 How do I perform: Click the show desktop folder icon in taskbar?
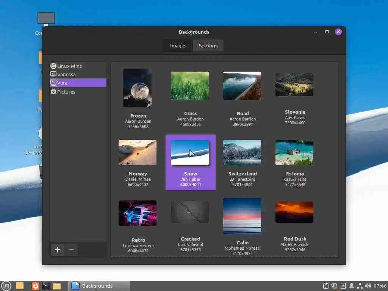point(20,286)
